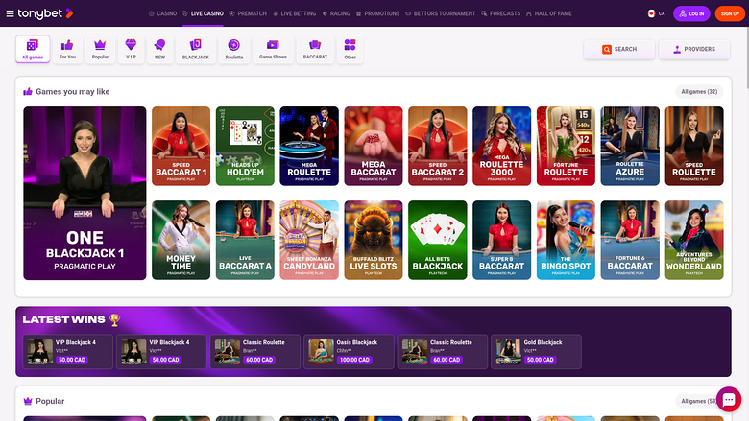
Task: Open the Hall of Fame tab
Action: click(x=549, y=13)
